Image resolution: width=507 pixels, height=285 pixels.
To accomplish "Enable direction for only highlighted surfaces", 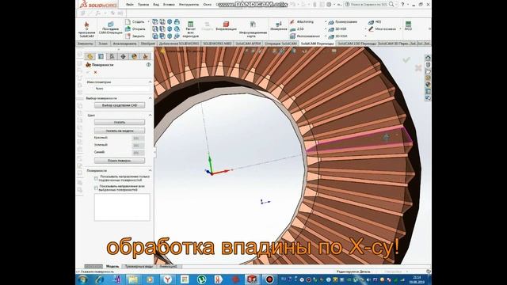I will coord(96,178).
